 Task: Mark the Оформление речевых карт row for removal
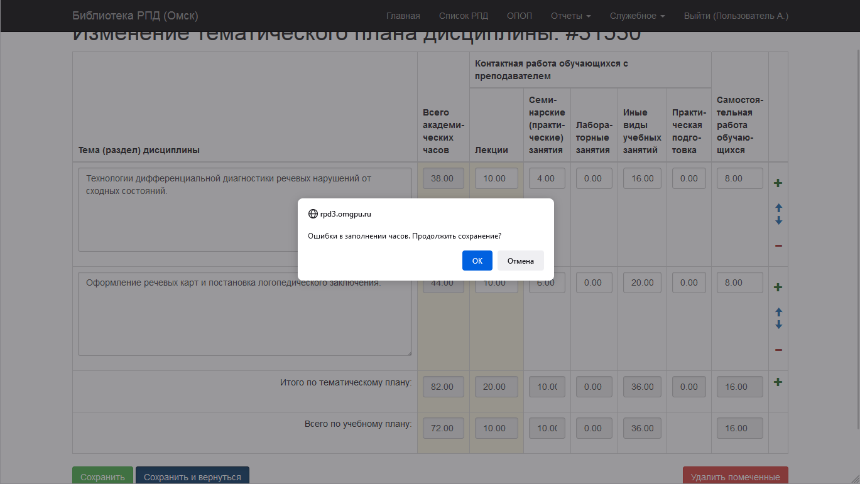(778, 350)
